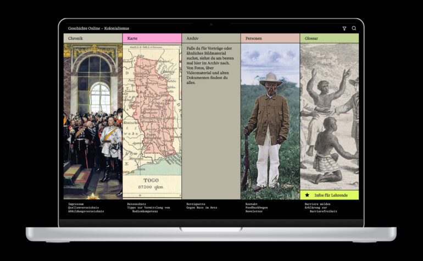
Task: Go to the Personen tab
Action: pyautogui.click(x=270, y=38)
